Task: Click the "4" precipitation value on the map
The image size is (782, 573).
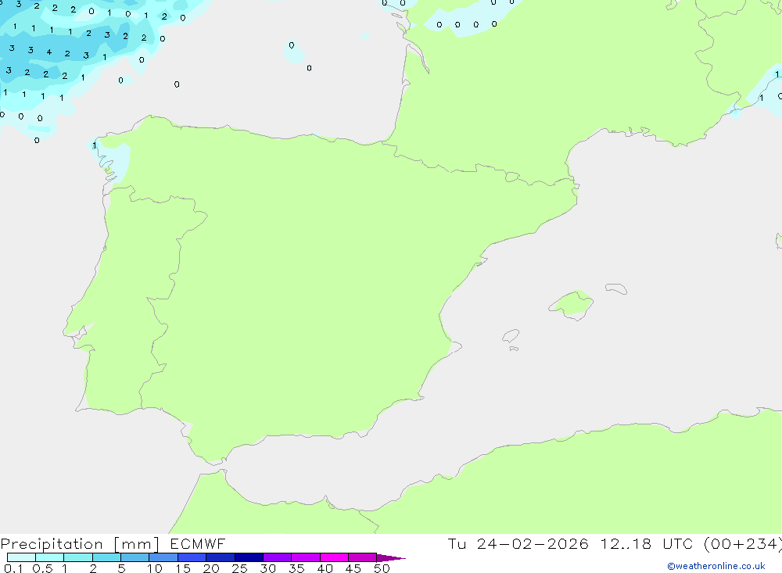Action: (x=48, y=52)
